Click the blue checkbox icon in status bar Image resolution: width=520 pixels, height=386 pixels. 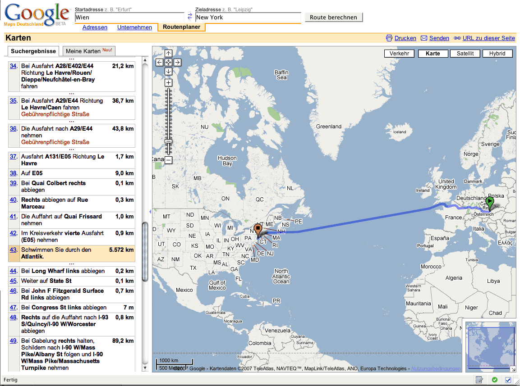coord(508,380)
